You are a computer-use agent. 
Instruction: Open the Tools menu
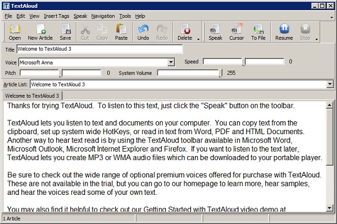coord(125,16)
